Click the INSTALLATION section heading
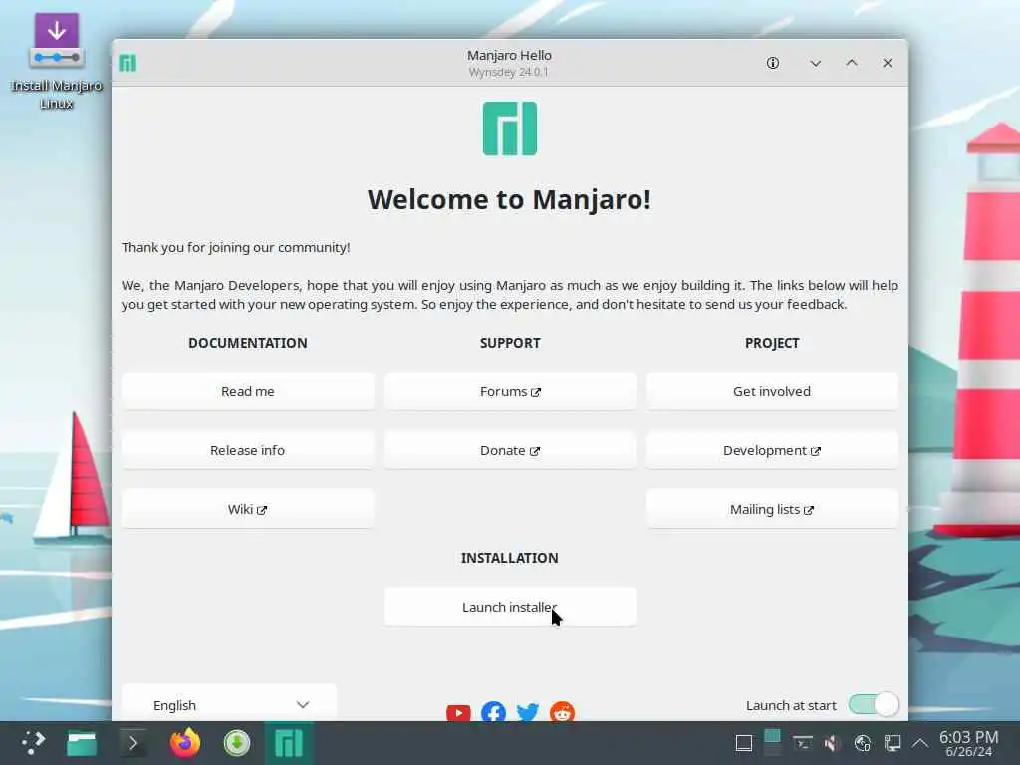Image resolution: width=1020 pixels, height=765 pixels. [509, 558]
